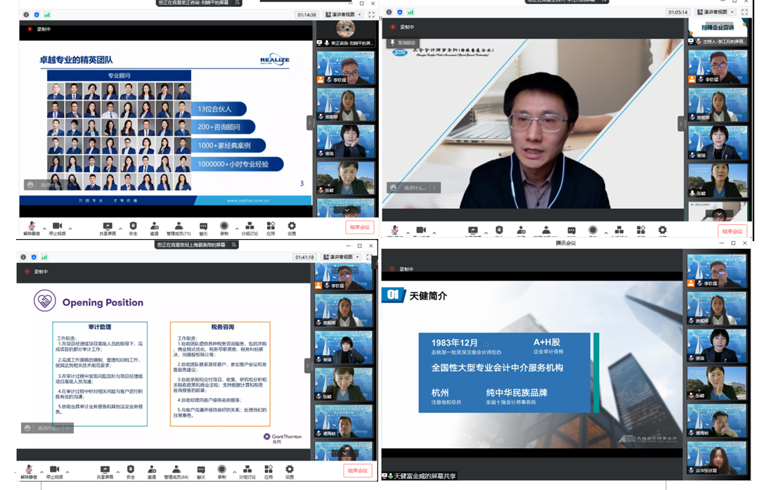Open Breakout Rooms in top-right meeting window
The height and width of the screenshot is (490, 762).
pos(619,231)
